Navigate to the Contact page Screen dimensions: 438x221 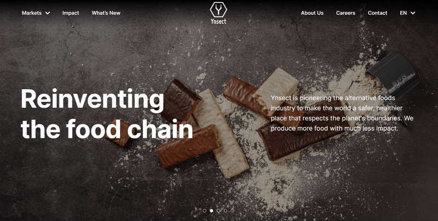pos(377,13)
